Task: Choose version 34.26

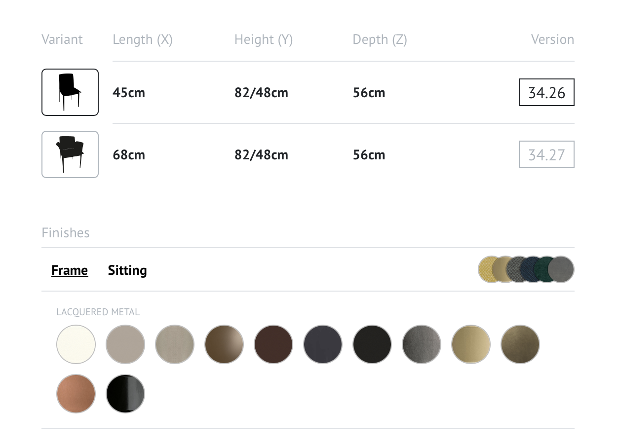Action: [x=546, y=92]
